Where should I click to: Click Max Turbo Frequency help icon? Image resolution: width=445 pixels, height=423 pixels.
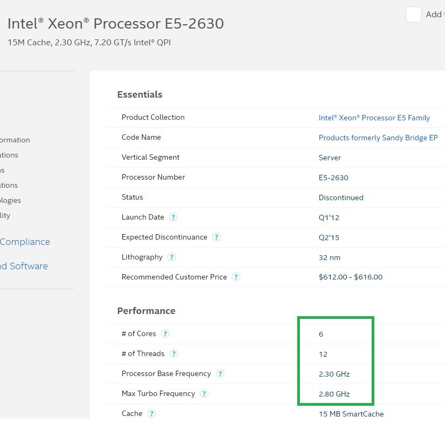point(204,394)
